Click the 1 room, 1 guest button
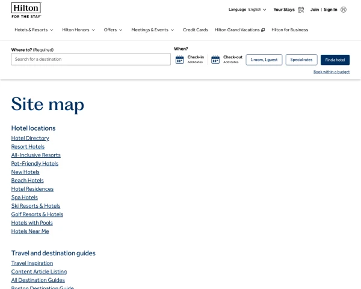The height and width of the screenshot is (289, 361). (x=264, y=60)
